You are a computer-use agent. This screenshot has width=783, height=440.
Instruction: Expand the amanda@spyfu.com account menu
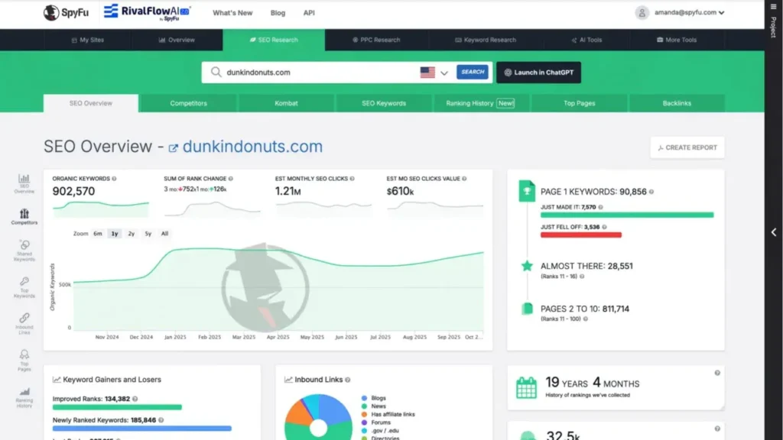679,12
